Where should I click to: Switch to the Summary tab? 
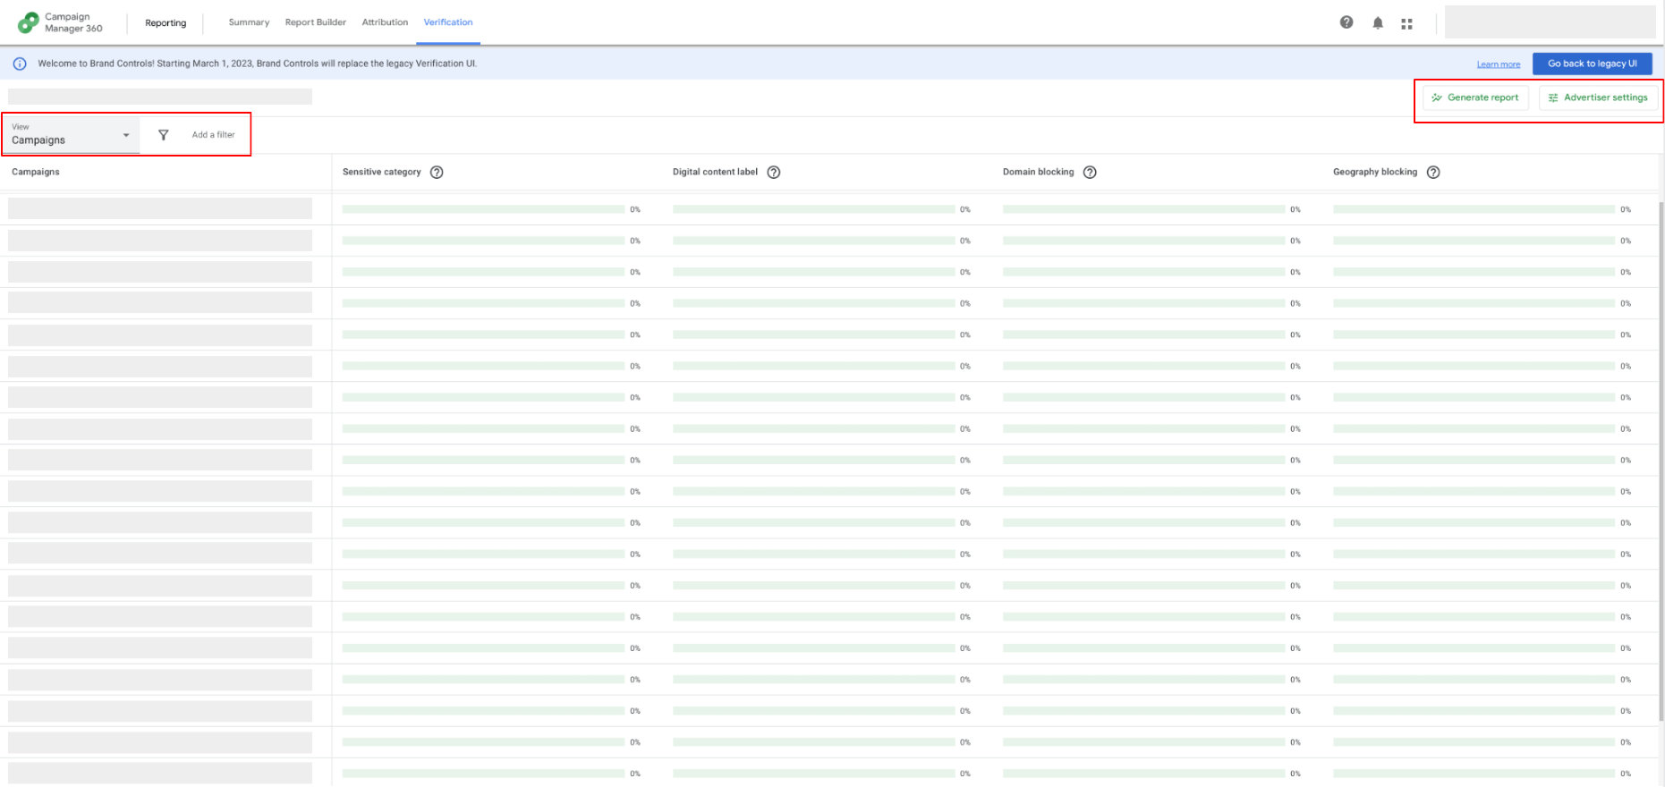(x=249, y=22)
